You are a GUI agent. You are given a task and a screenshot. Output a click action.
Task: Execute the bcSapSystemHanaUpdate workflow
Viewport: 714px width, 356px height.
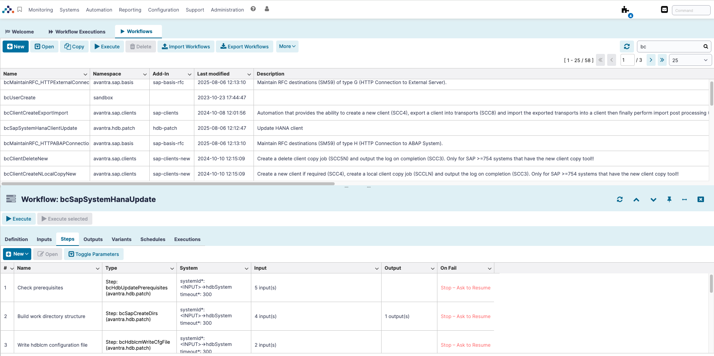[19, 219]
